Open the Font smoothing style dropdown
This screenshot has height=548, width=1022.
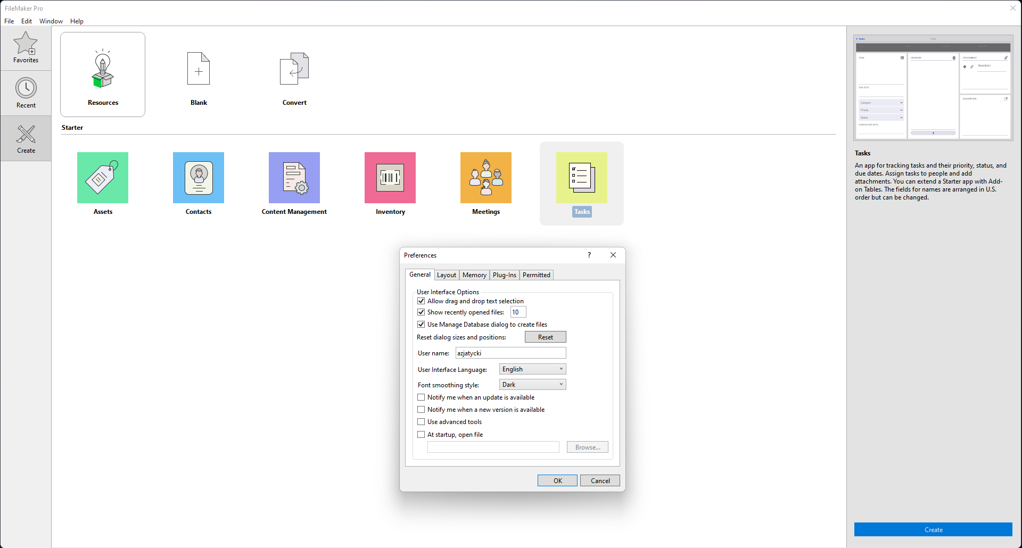532,385
